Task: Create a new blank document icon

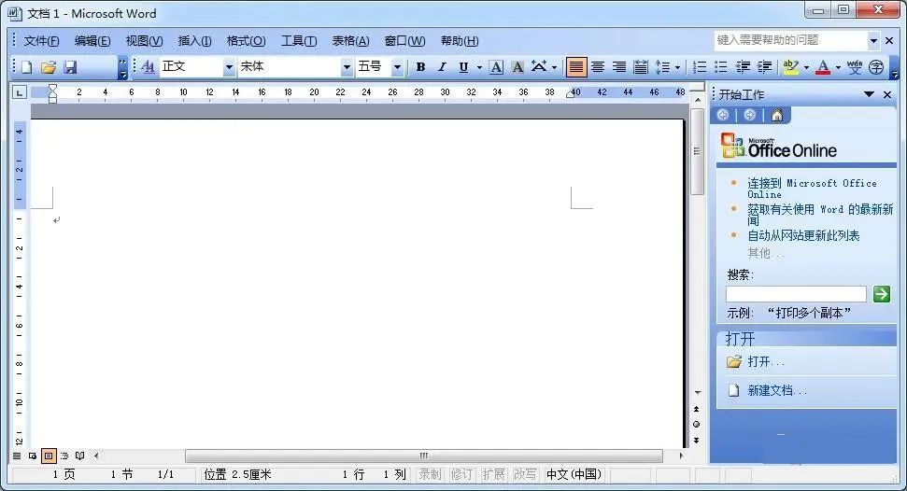Action: tap(26, 67)
